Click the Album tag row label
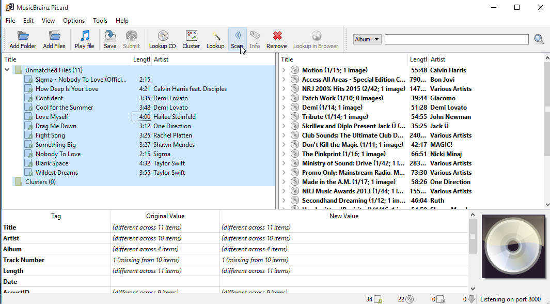 coord(12,249)
